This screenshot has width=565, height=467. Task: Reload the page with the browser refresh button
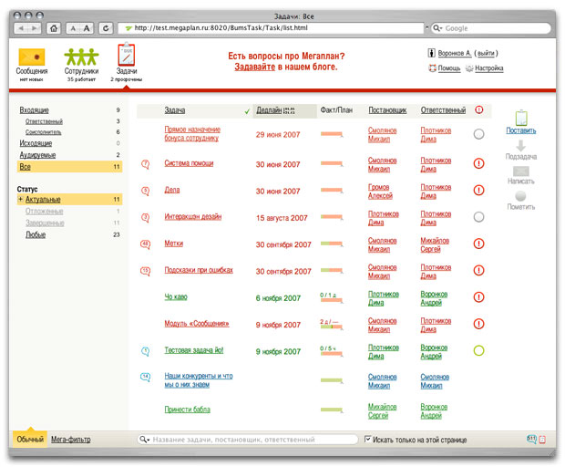pyautogui.click(x=107, y=28)
